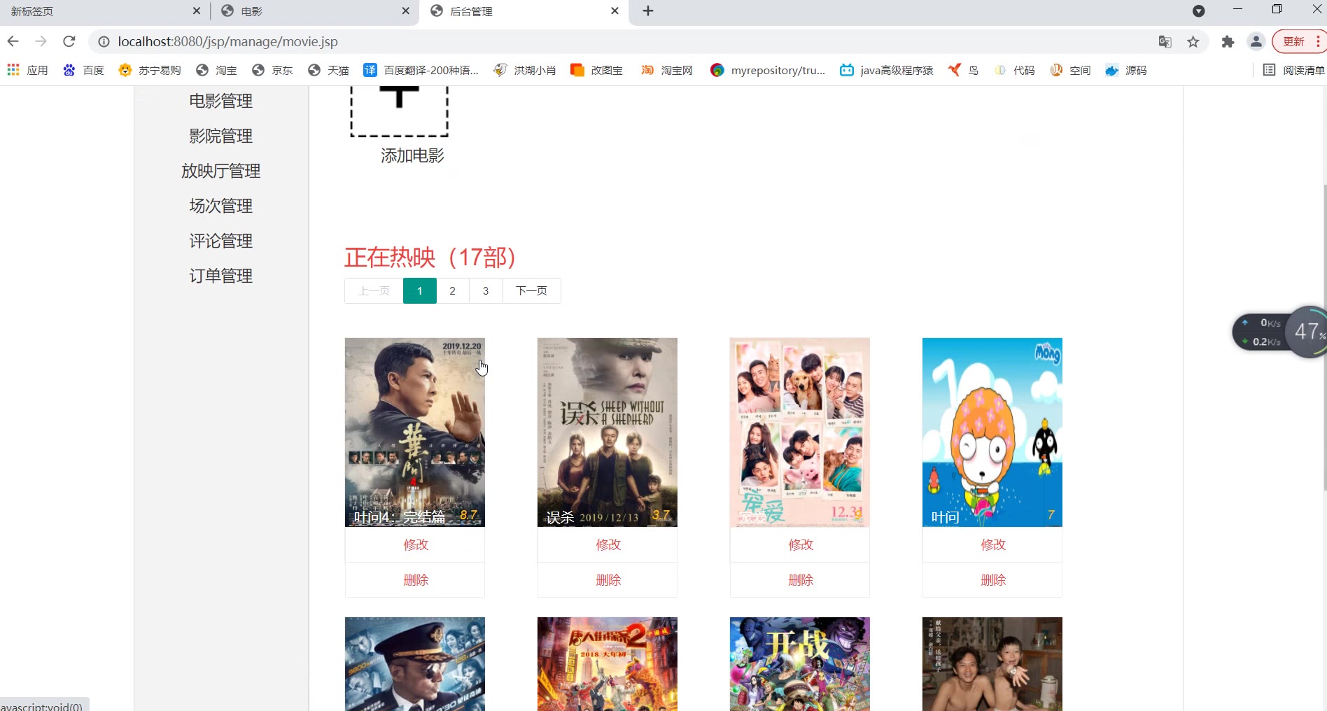Go to pagination page 3
This screenshot has height=711, width=1327.
coord(485,291)
